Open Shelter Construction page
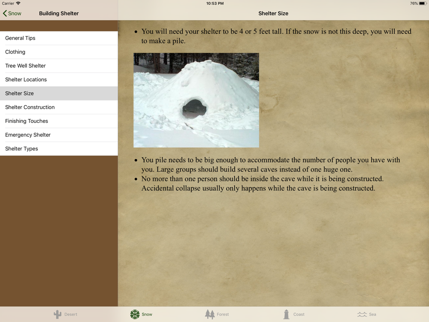 point(59,107)
